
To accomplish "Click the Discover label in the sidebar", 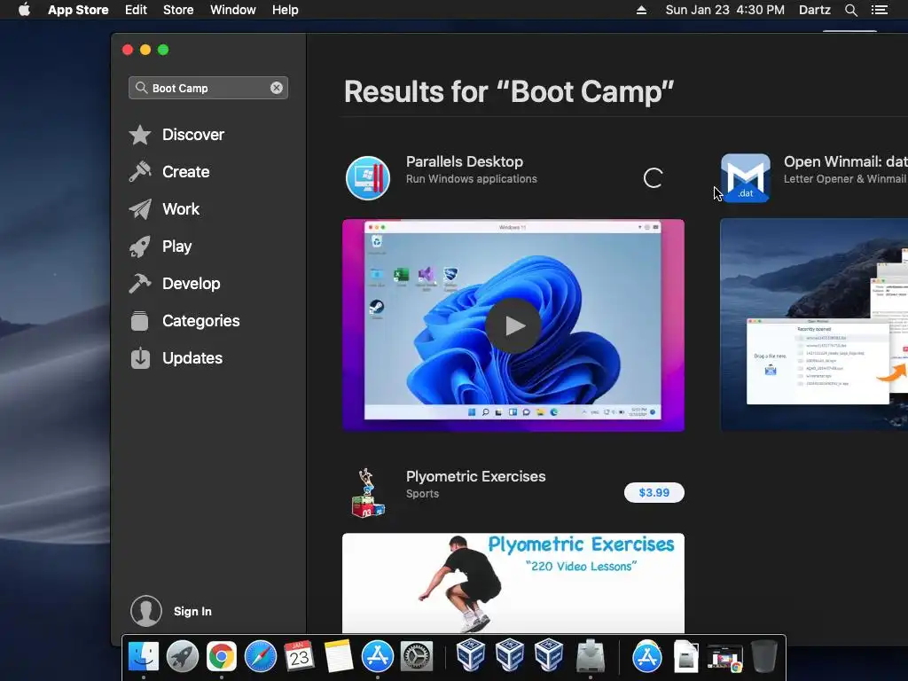I will 192,135.
